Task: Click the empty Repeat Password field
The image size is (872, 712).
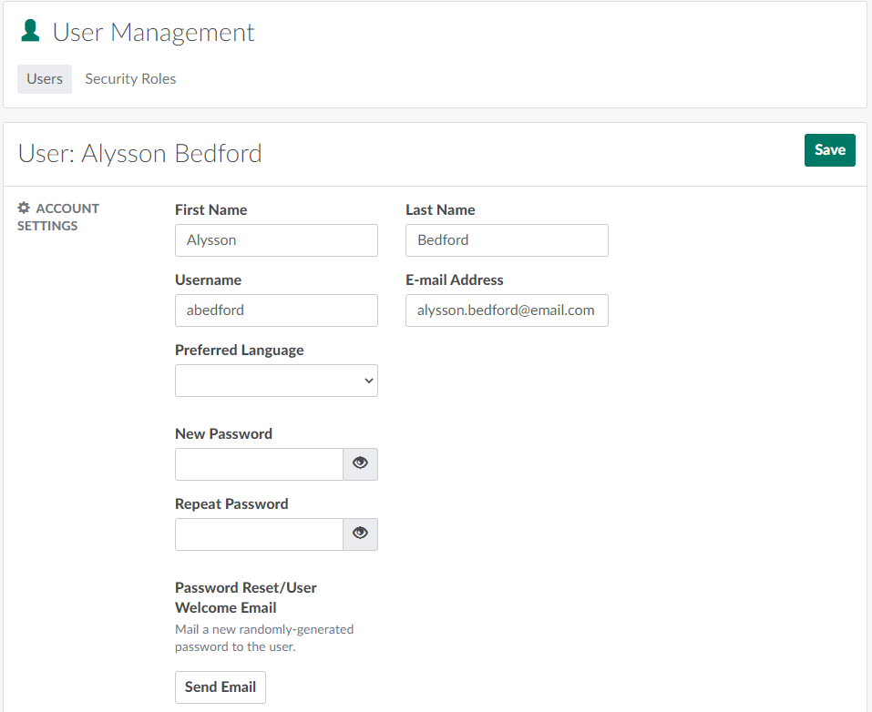Action: [x=259, y=534]
